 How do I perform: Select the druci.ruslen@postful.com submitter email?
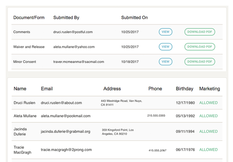[x=73, y=32]
